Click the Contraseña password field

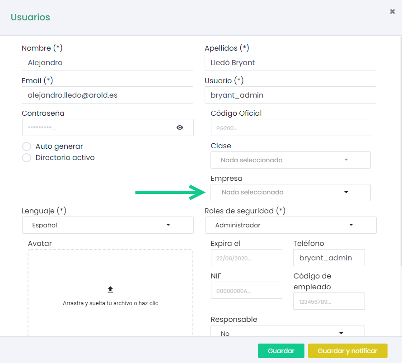94,127
